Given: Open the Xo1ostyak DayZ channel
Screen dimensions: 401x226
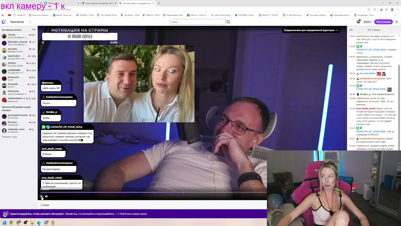Looking at the screenshot, I should [x=18, y=78].
